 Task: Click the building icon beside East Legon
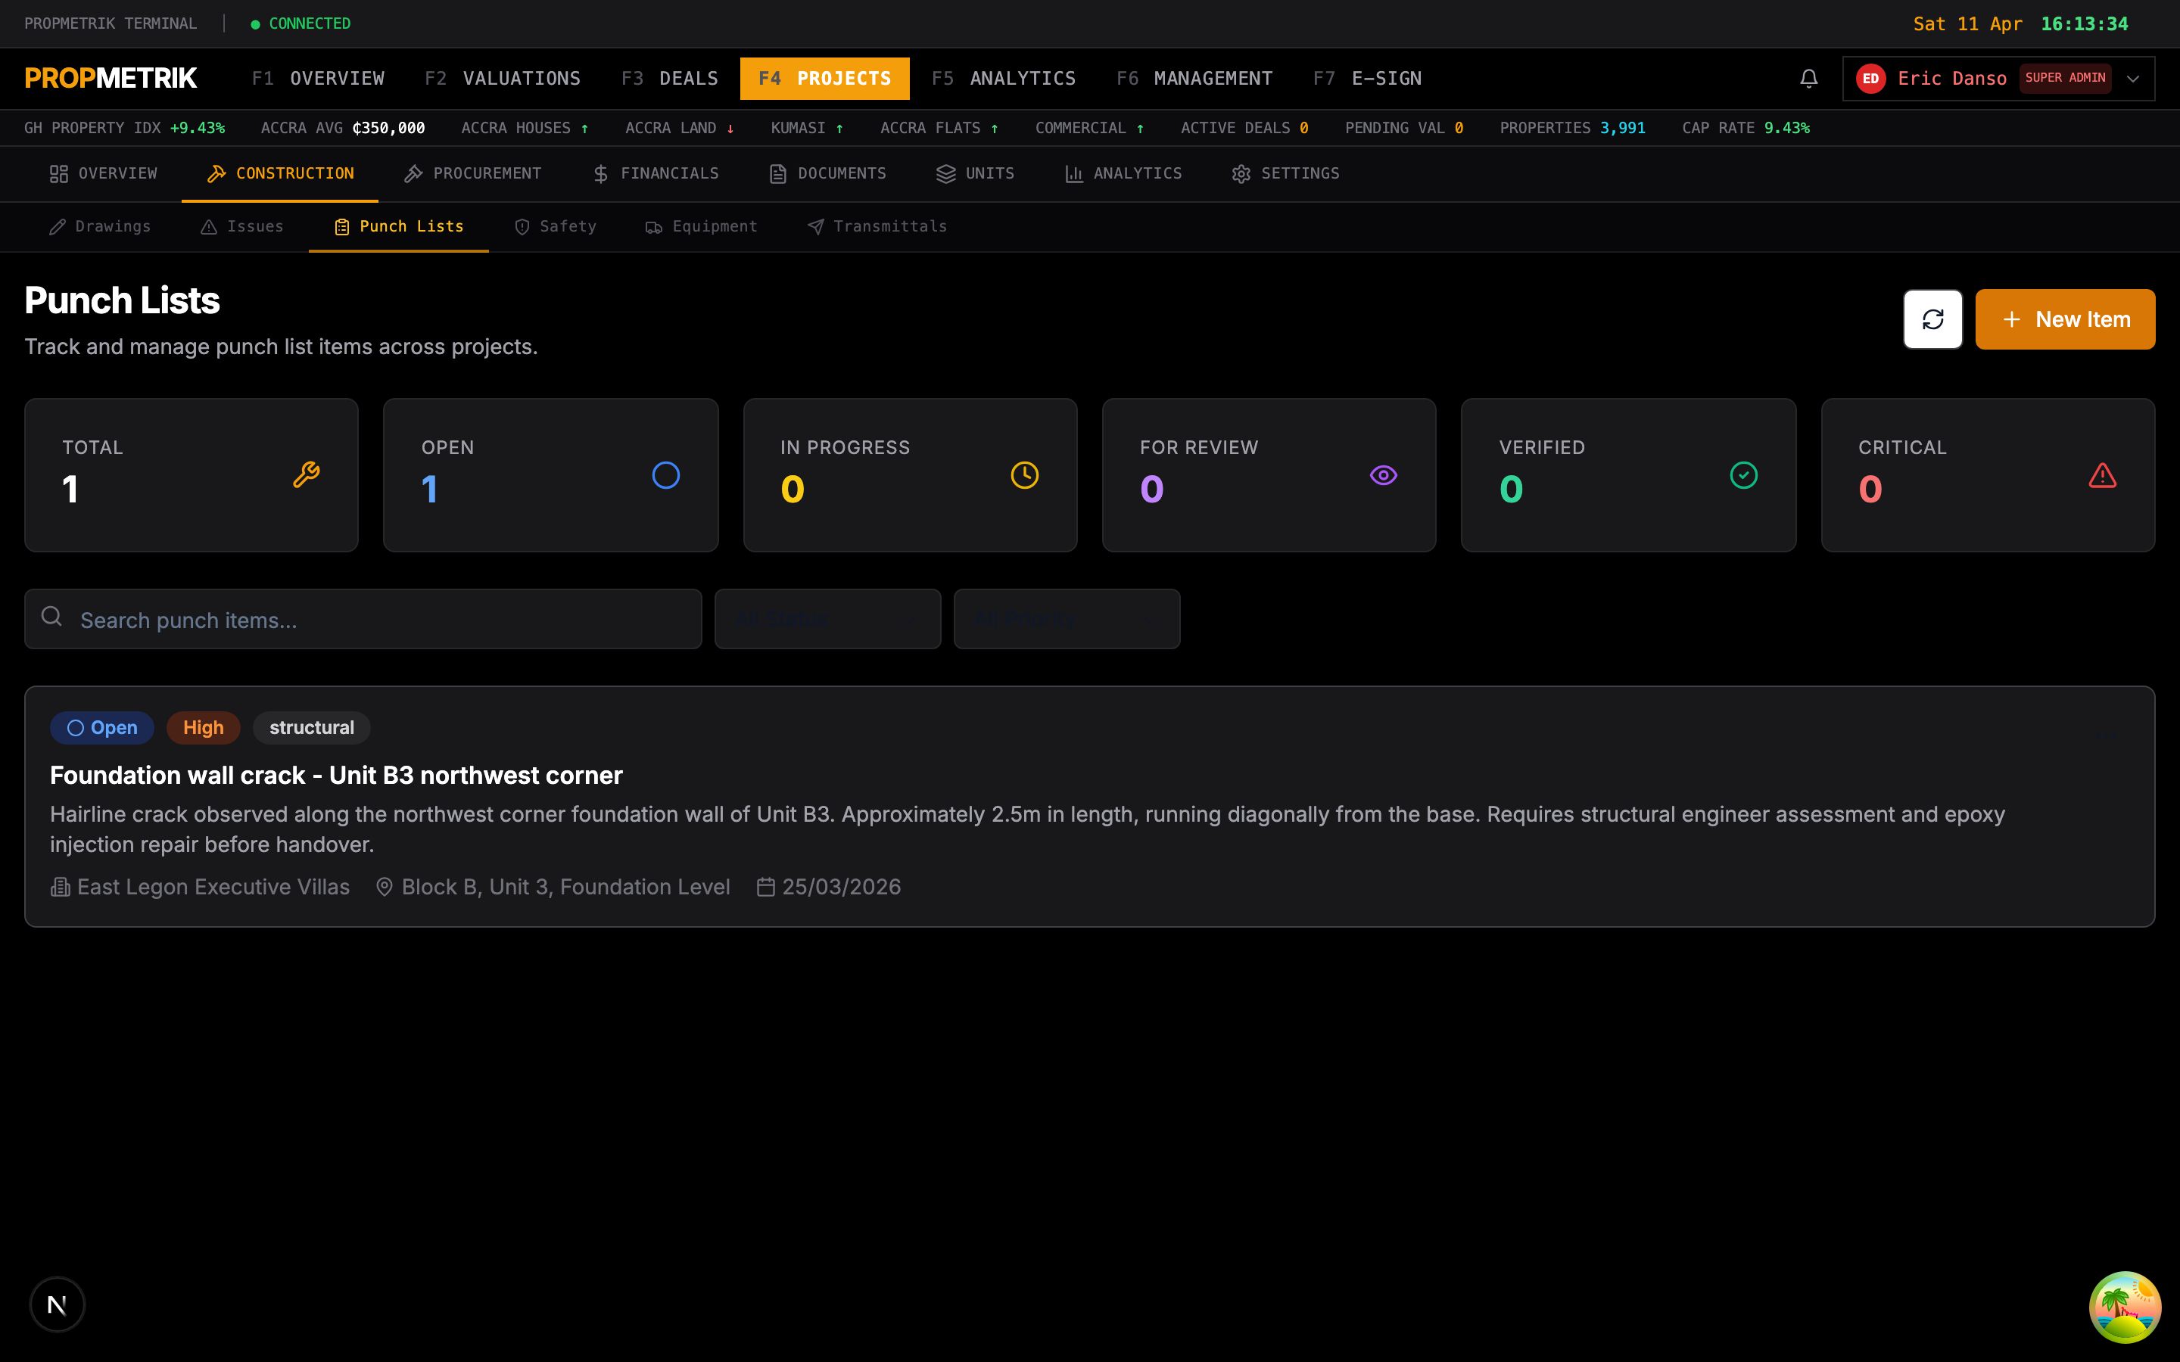tap(61, 888)
